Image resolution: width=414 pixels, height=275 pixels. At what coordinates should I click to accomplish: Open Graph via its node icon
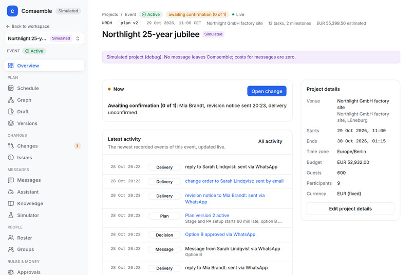pos(11,100)
